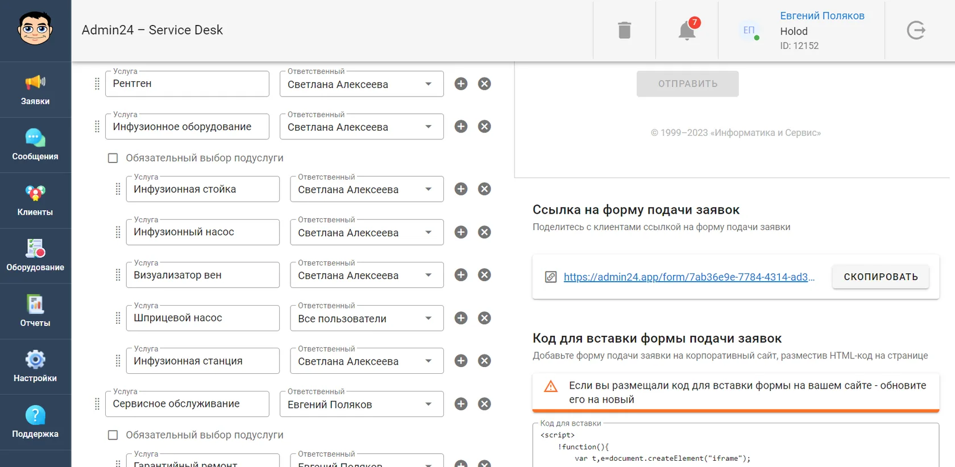Open notifications bell with 7 badge
The width and height of the screenshot is (955, 467).
687,30
